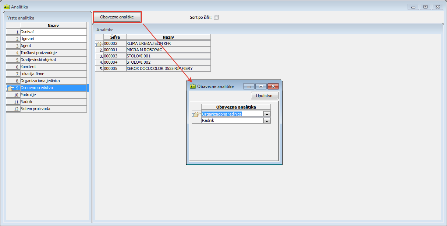This screenshot has height=226, width=447.
Task: Select Sistem proizvoda in the list
Action: click(x=53, y=109)
